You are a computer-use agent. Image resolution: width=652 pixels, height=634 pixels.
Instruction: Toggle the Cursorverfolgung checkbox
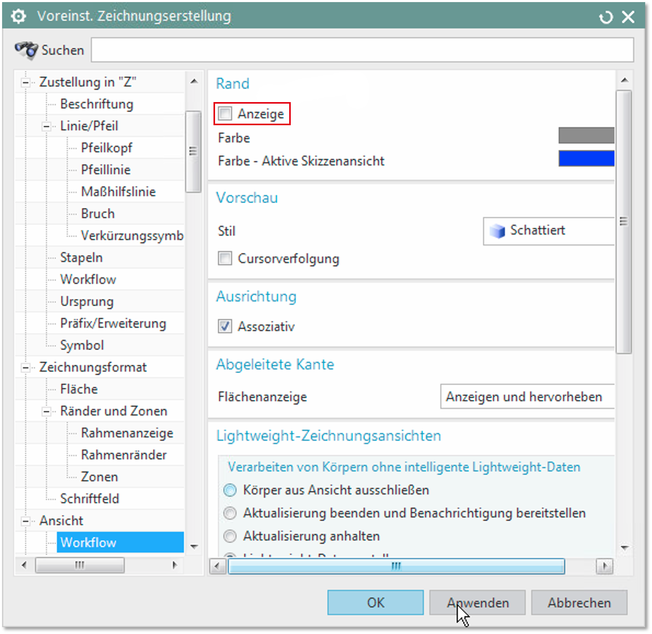[225, 258]
